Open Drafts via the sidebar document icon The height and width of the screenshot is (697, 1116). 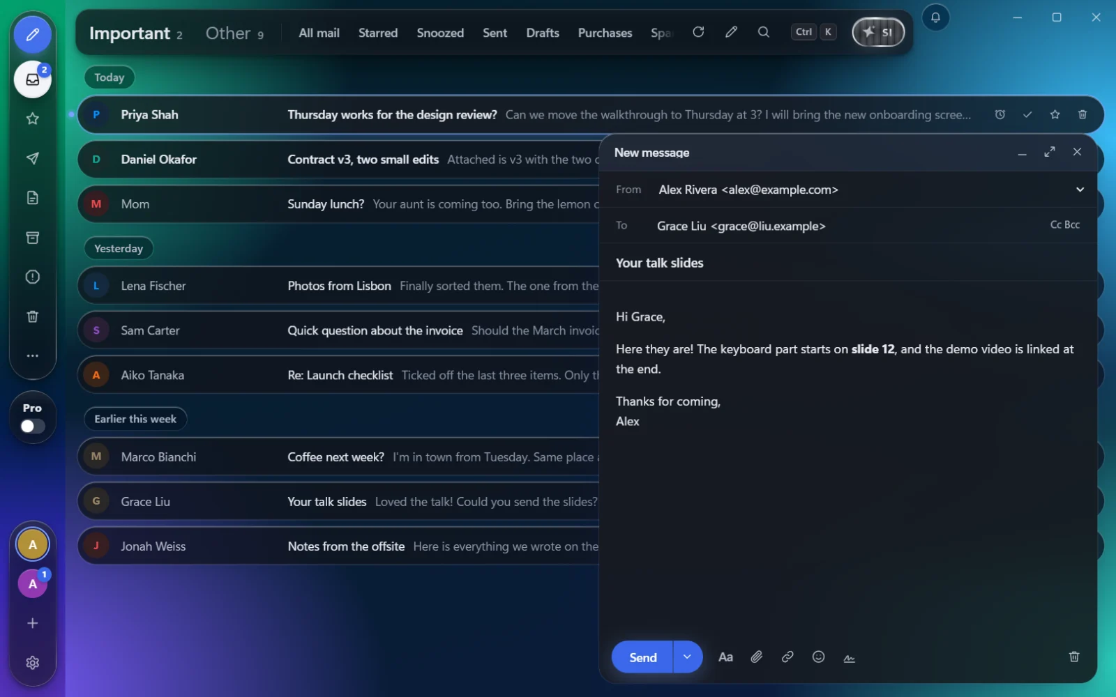click(32, 198)
